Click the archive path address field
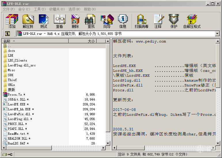The height and width of the screenshot is (158, 222). 116,34
